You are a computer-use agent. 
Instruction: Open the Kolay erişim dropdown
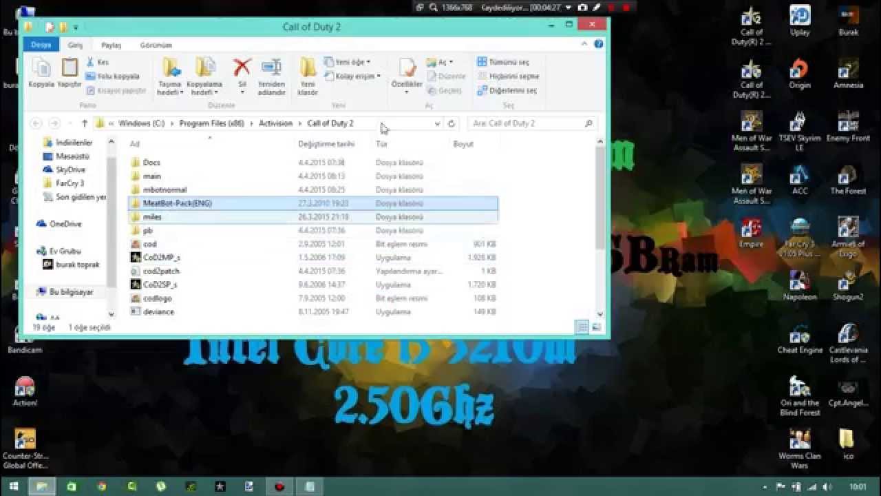pos(352,76)
